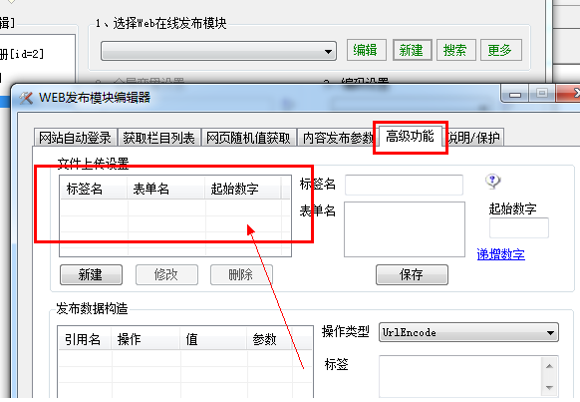Click the 标签名 text input field
The height and width of the screenshot is (402, 580).
pyautogui.click(x=404, y=185)
